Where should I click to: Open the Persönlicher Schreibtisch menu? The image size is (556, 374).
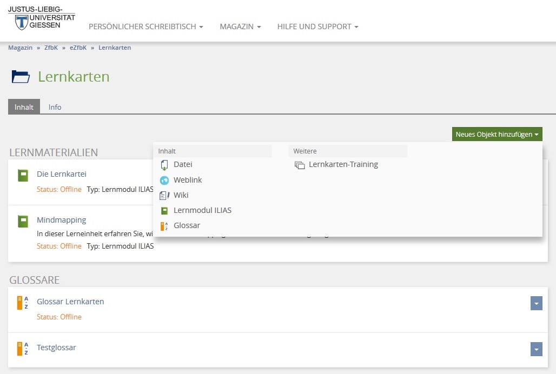[x=145, y=26]
